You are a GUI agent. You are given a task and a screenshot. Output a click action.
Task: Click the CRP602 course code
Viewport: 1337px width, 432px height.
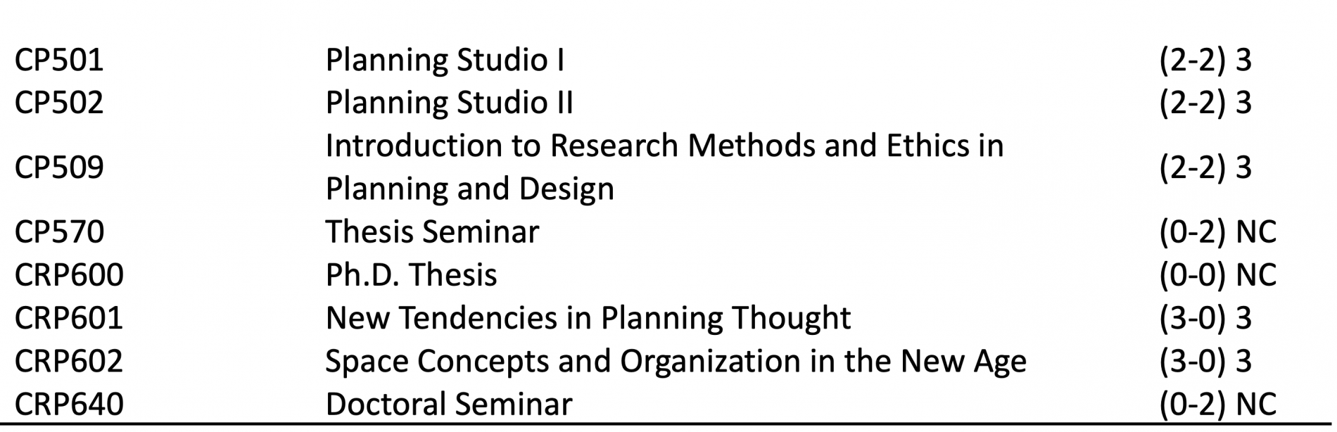(69, 361)
